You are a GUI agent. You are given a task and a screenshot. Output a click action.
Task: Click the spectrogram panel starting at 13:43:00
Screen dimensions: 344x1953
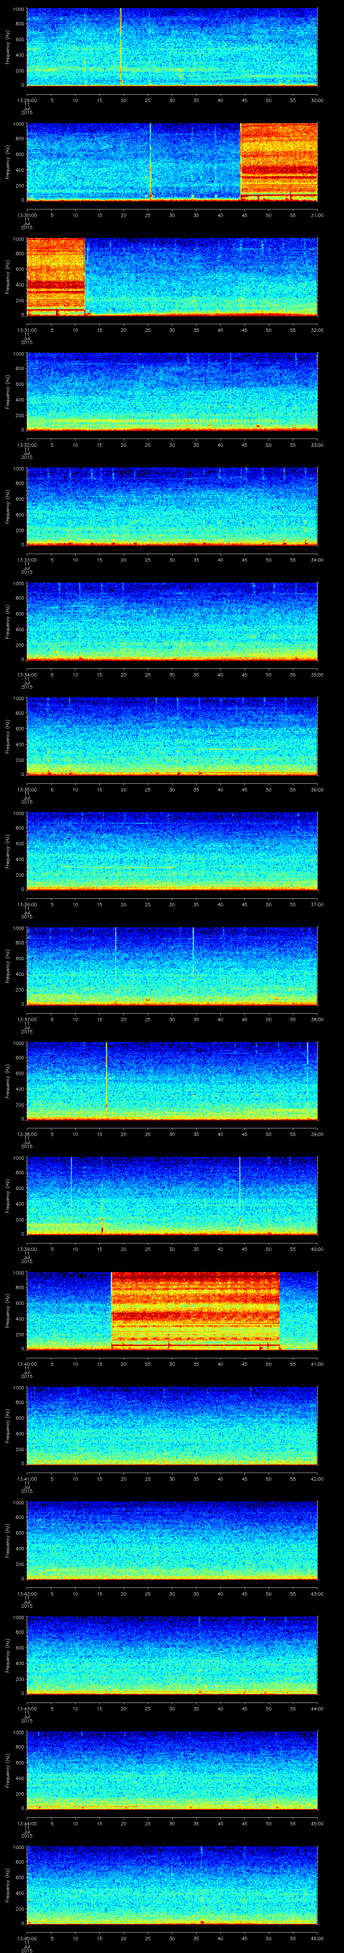[x=172, y=1656]
